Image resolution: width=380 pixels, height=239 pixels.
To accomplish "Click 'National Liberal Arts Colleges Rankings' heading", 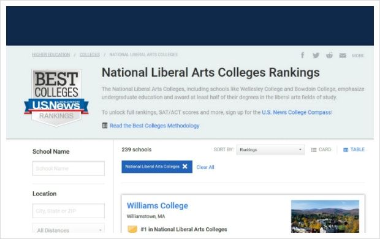I will point(211,72).
